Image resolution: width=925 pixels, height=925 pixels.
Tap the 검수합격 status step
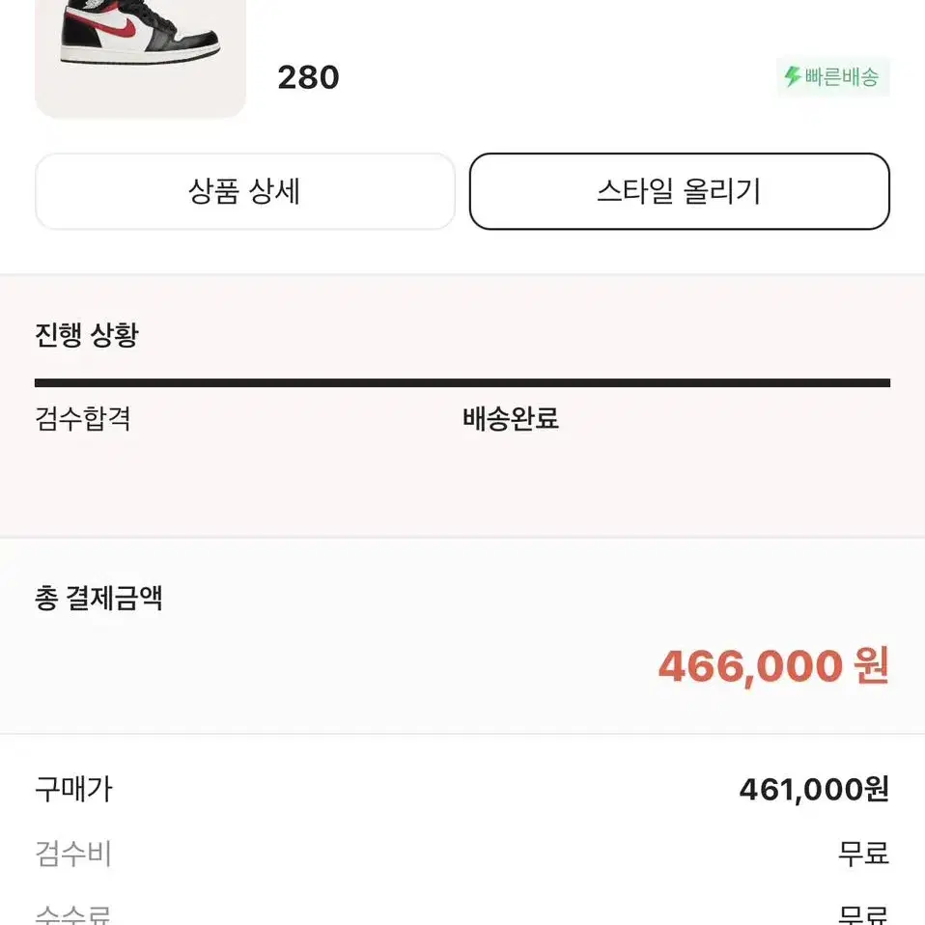83,418
